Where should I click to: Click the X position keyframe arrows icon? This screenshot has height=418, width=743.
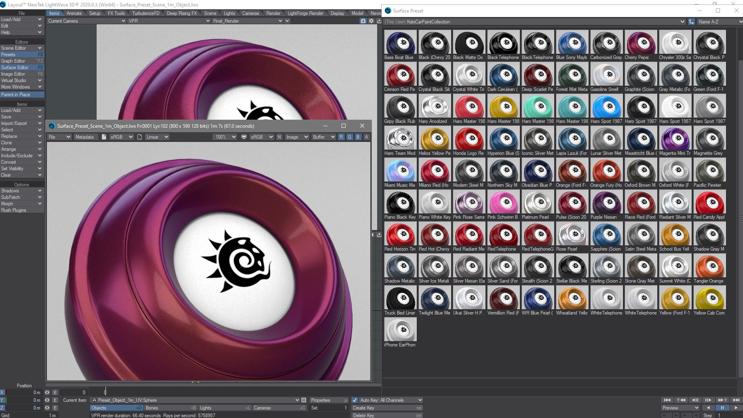(x=47, y=393)
